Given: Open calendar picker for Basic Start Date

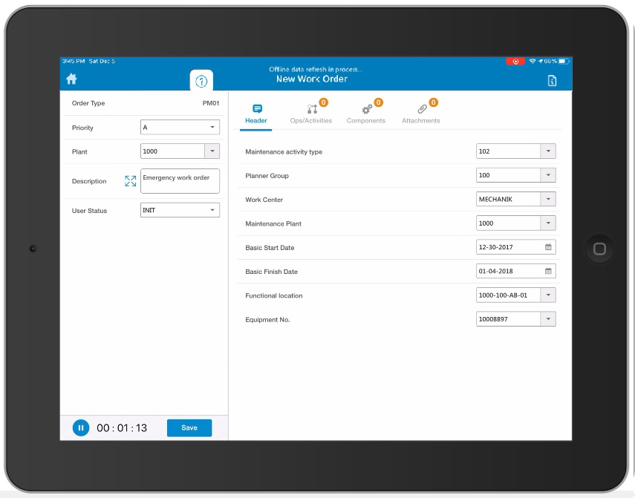Looking at the screenshot, I should (548, 247).
